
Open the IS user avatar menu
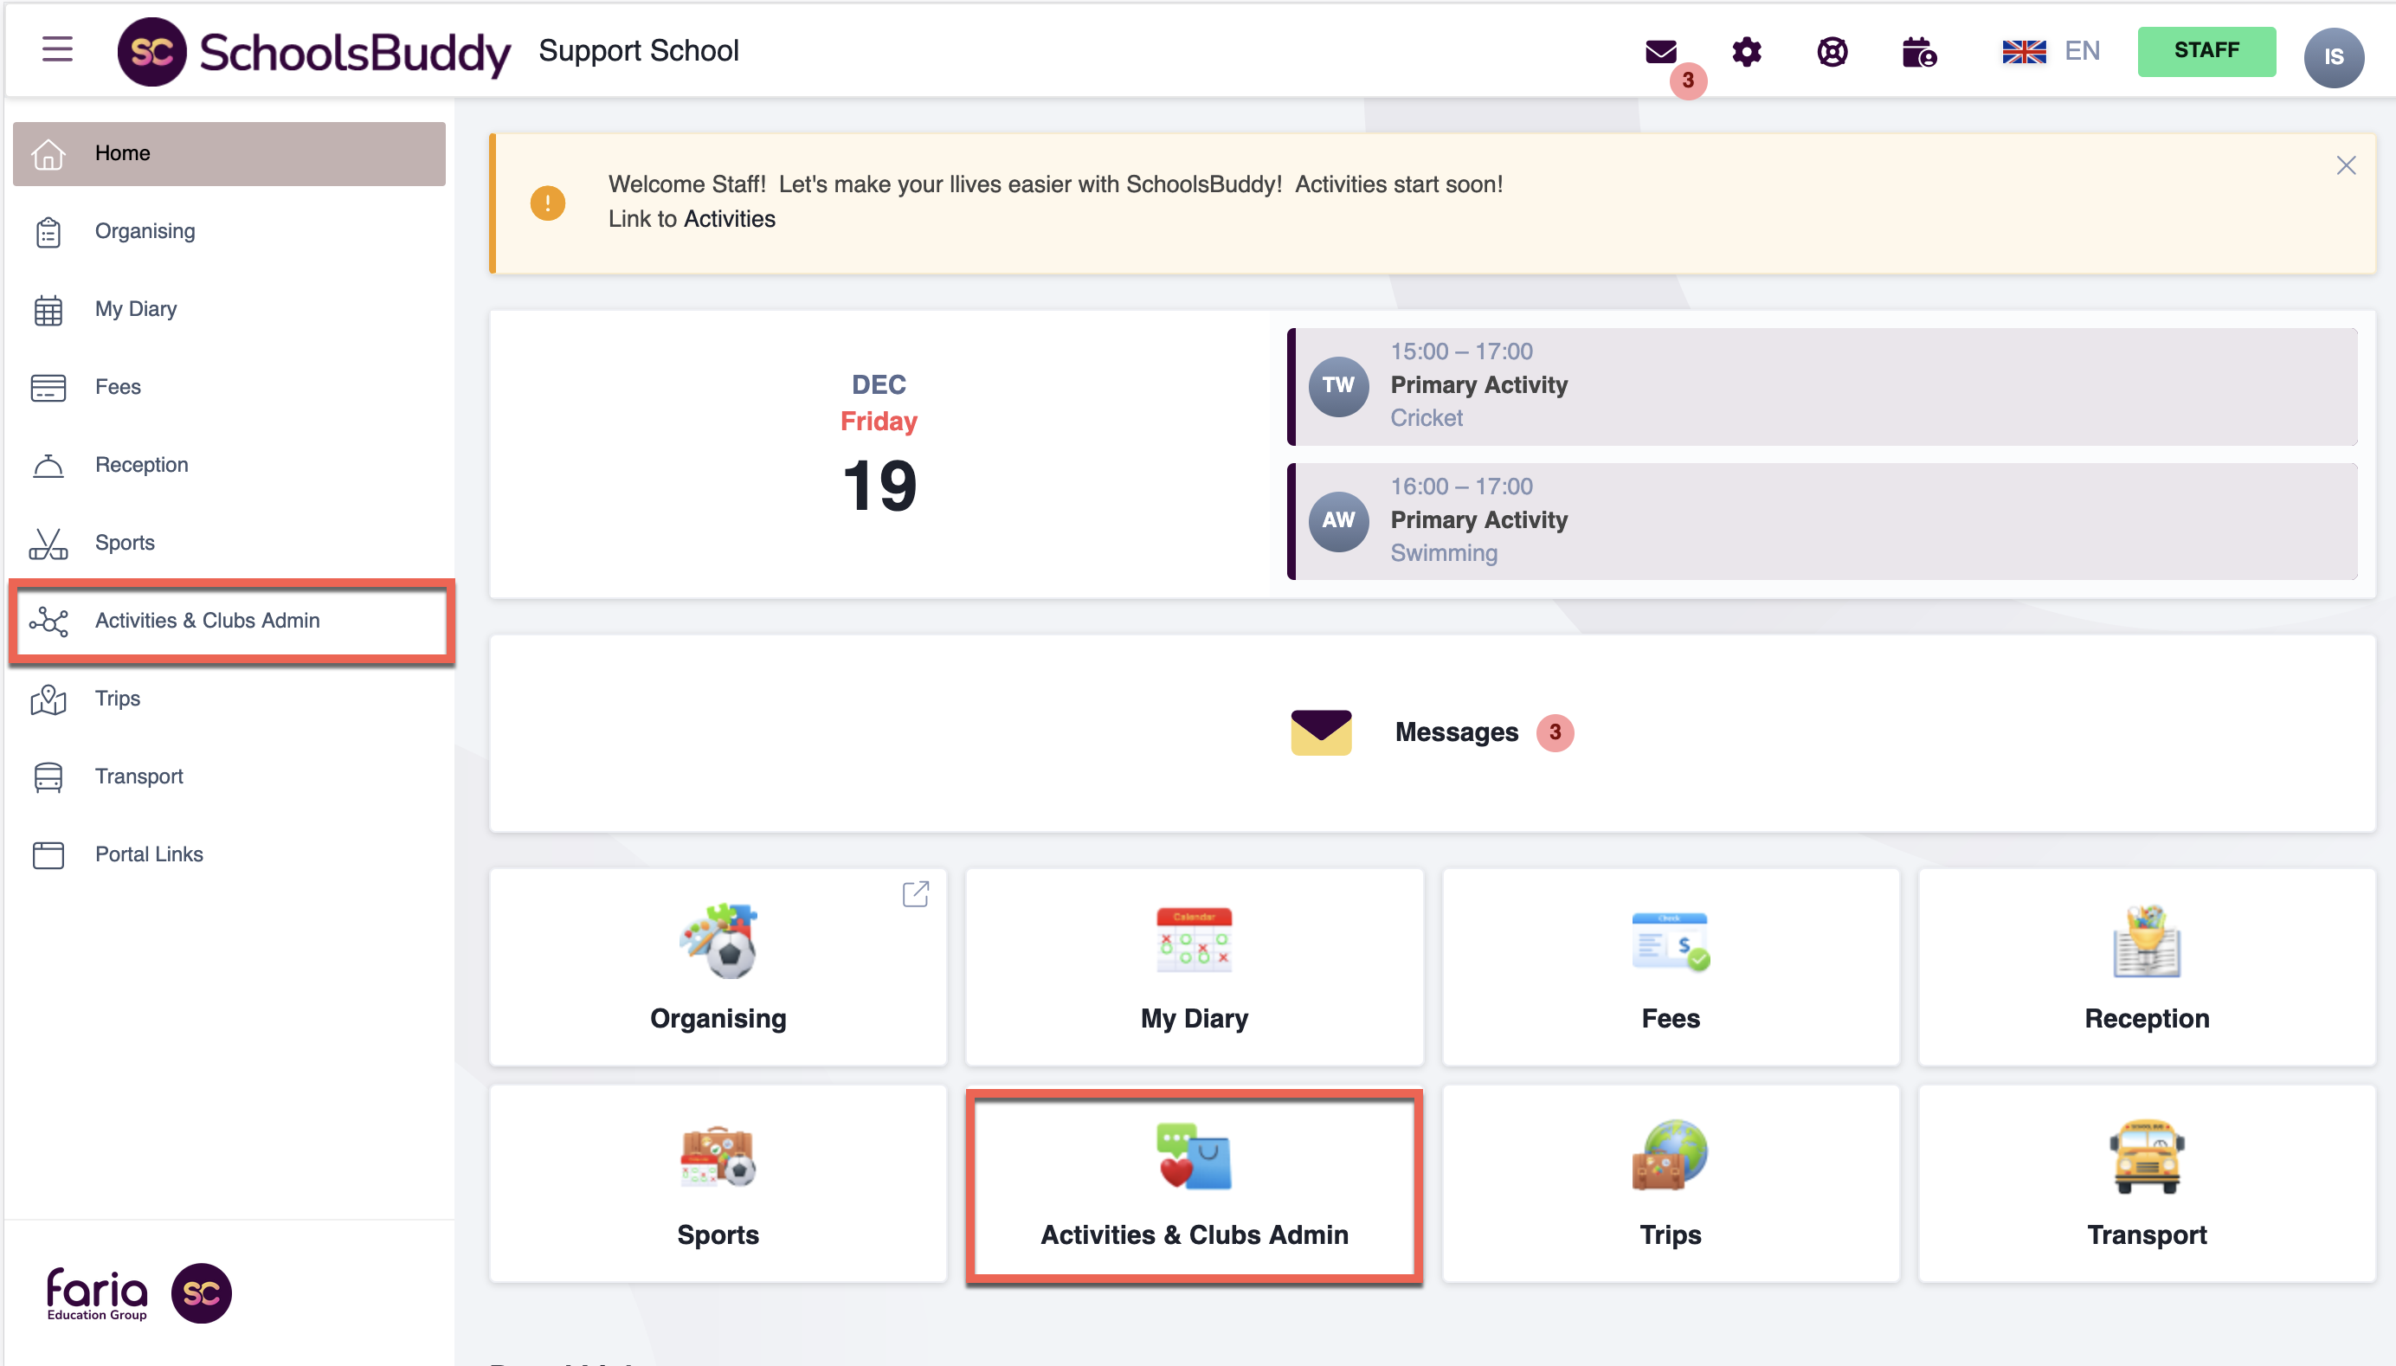pos(2332,56)
